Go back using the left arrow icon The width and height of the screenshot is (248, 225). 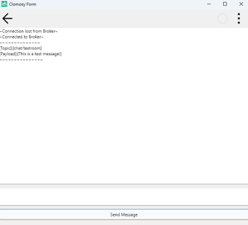coord(7,19)
